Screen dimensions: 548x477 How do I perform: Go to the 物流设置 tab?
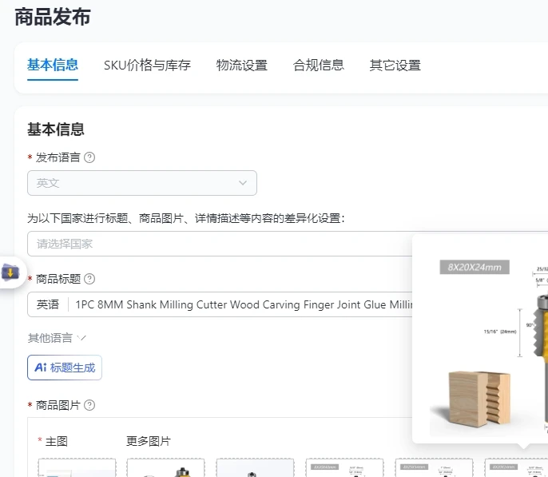pos(242,65)
